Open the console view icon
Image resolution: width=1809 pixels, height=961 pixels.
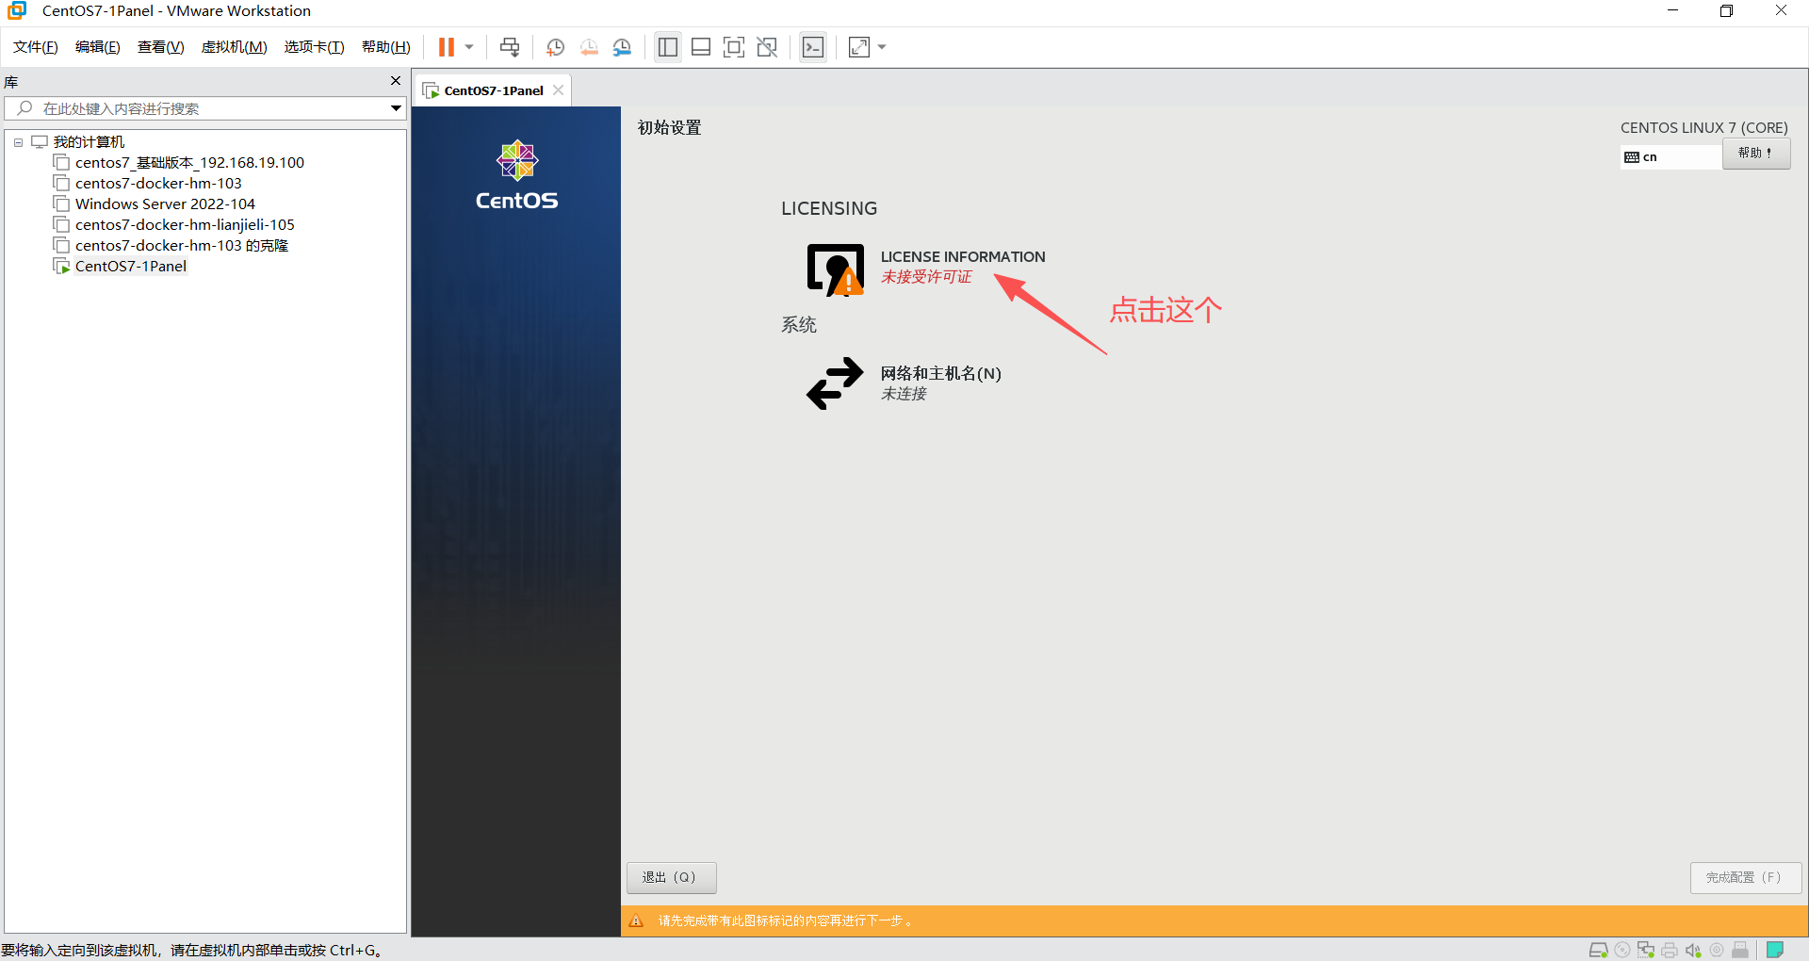(813, 47)
